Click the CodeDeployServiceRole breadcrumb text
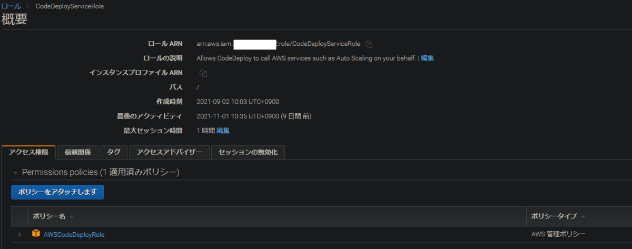This screenshot has width=632, height=249. 70,6
